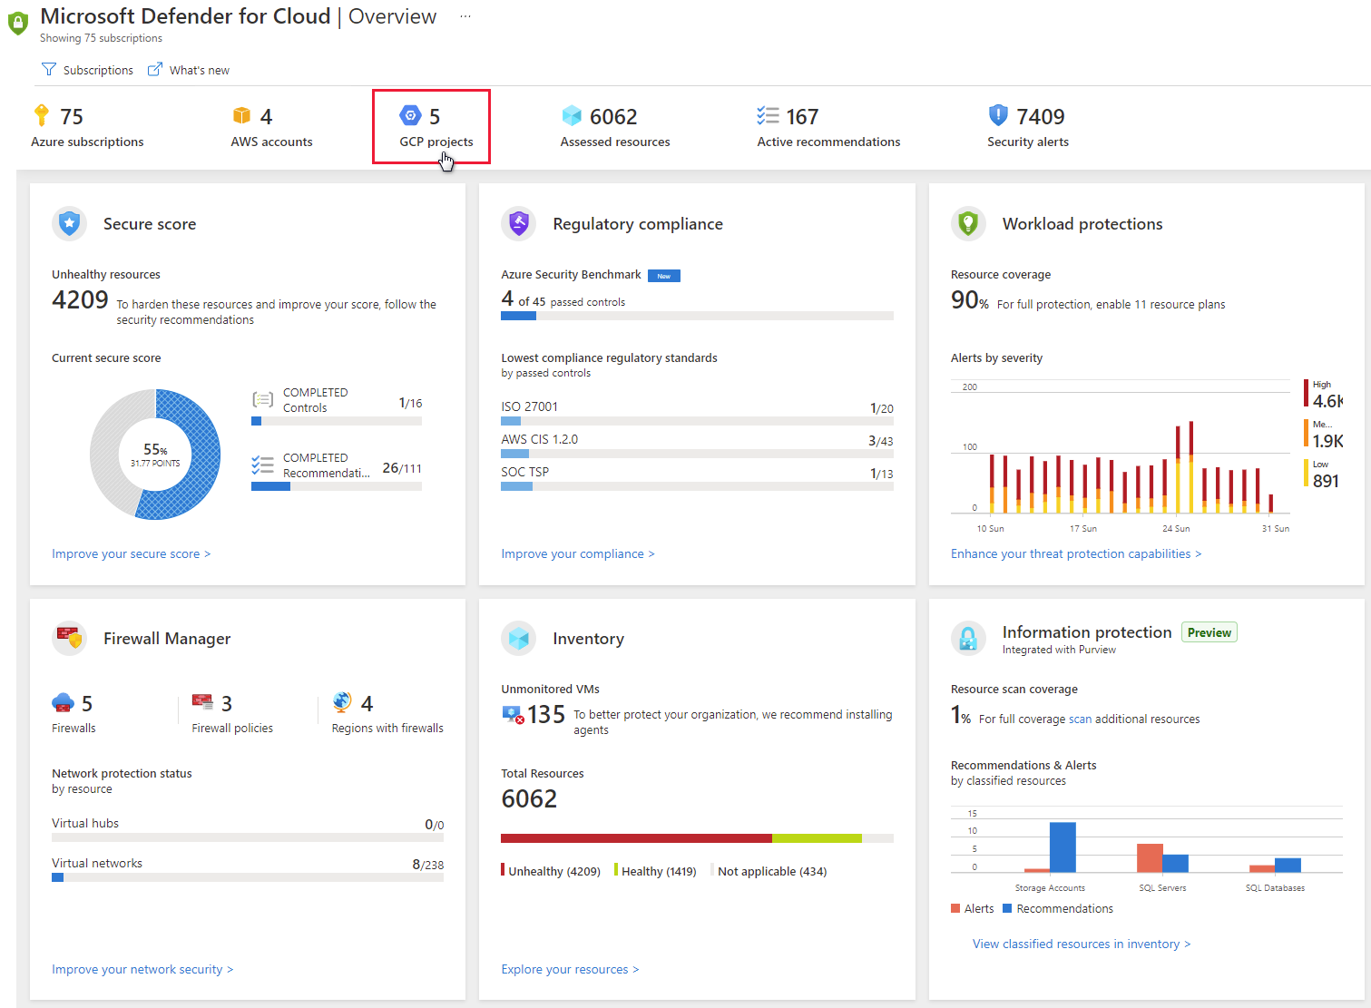The image size is (1371, 1008).
Task: Click the Assessed resources cube icon
Action: (572, 115)
